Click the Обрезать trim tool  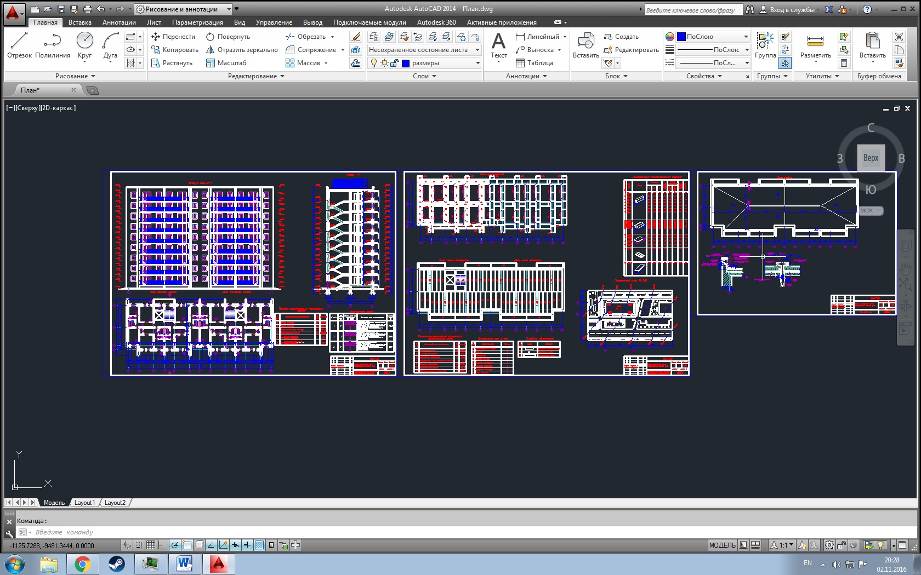tap(306, 37)
